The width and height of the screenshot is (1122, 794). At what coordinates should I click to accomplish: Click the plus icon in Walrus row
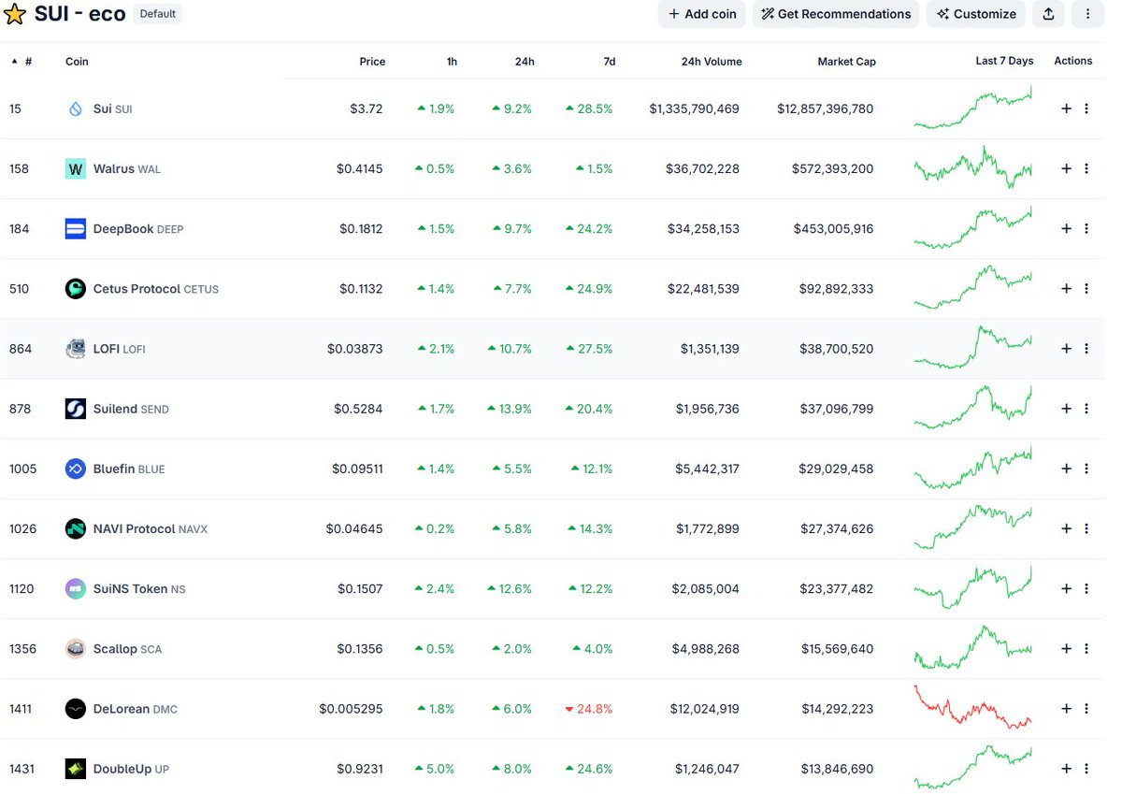click(x=1066, y=168)
